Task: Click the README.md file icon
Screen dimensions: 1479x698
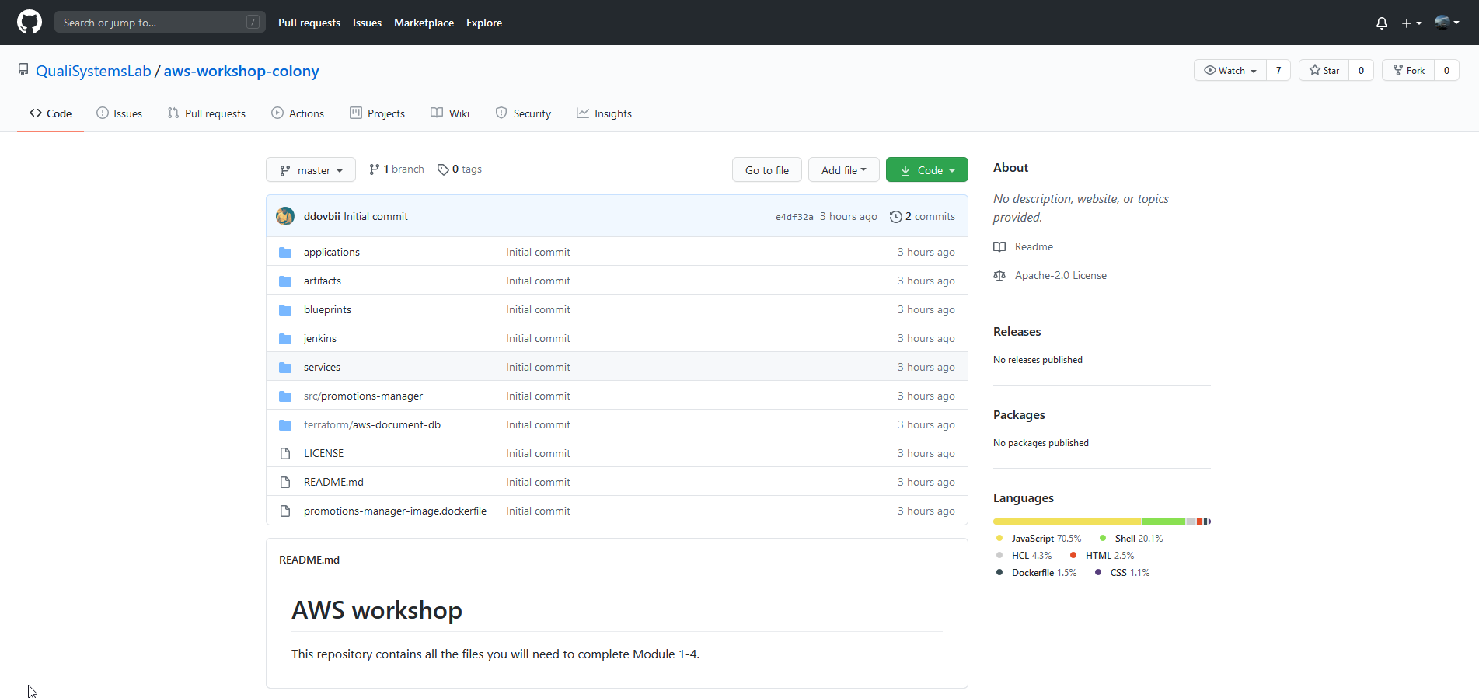Action: (285, 482)
